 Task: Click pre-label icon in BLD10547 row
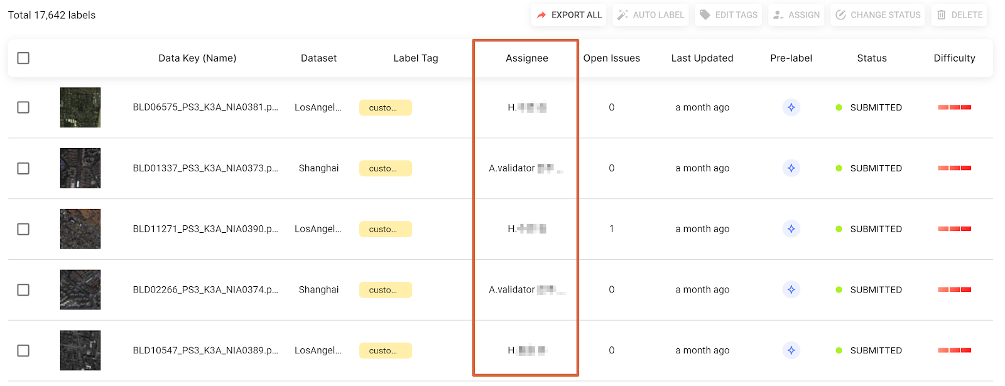pyautogui.click(x=791, y=351)
